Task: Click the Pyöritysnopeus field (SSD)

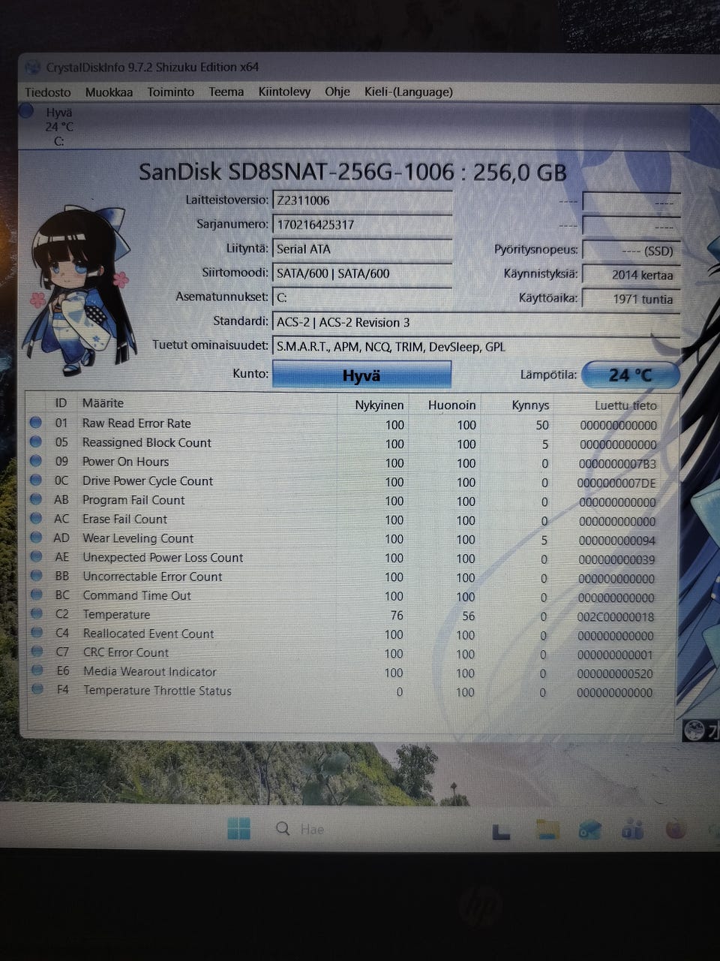Action: tap(631, 251)
